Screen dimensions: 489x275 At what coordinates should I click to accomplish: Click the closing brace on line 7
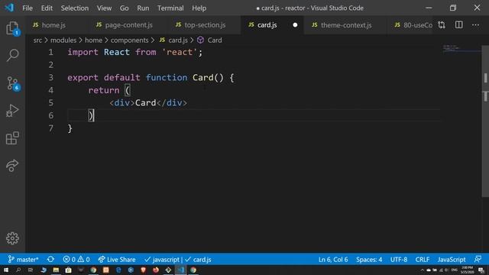pos(70,128)
